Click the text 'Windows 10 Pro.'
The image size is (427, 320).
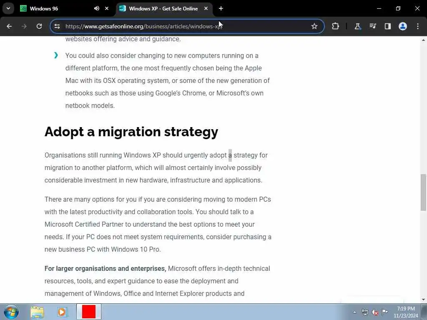tap(136, 250)
